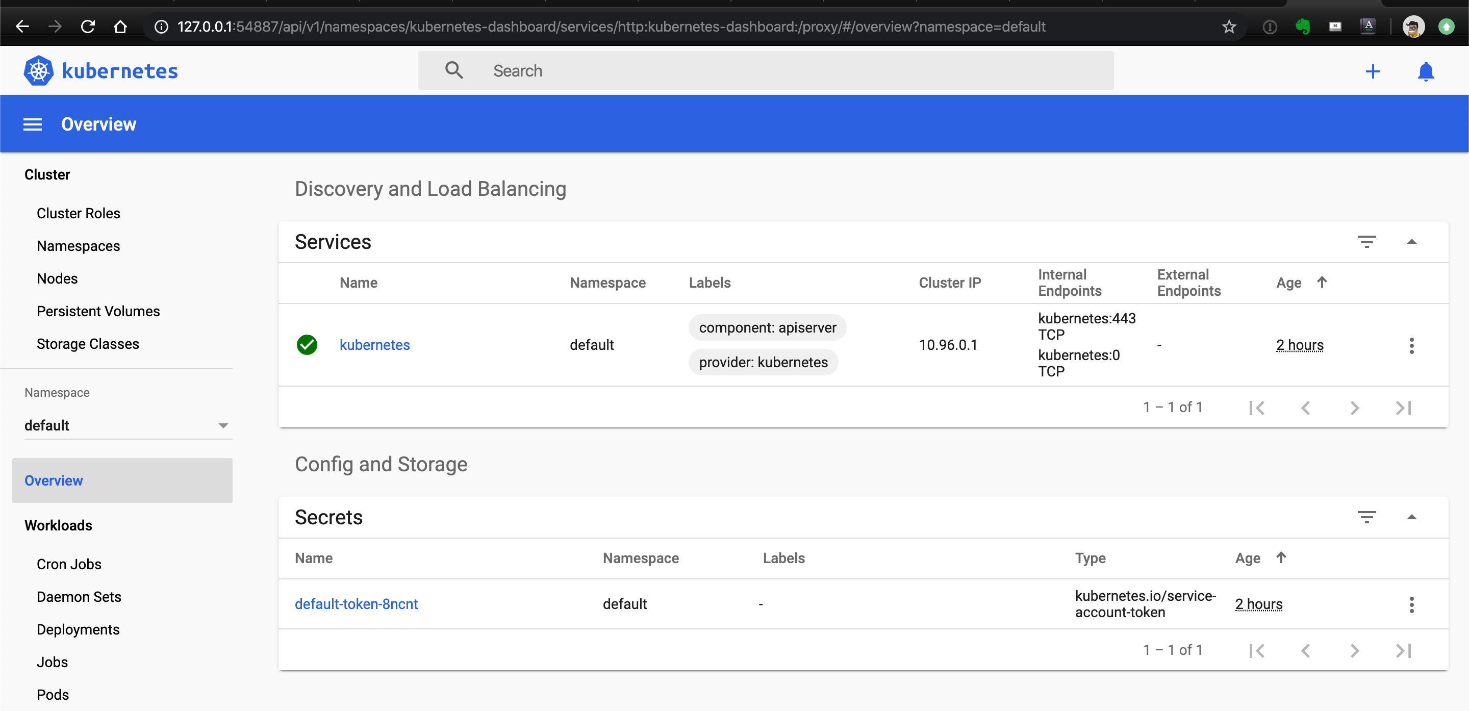Image resolution: width=1469 pixels, height=711 pixels.
Task: Open the kubernetes service link
Action: coord(375,345)
